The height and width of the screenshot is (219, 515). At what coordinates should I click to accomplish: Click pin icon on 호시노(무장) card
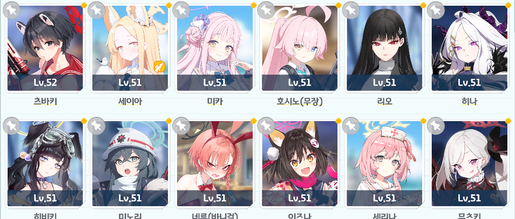(266, 10)
